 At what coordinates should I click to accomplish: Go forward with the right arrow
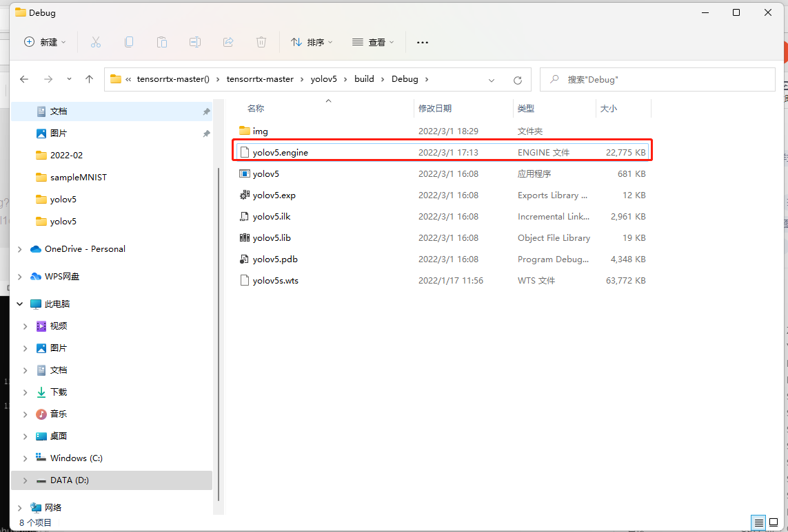pos(48,79)
